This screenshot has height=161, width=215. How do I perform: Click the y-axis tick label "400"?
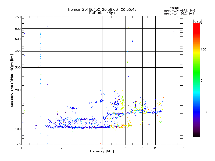coord(18,51)
